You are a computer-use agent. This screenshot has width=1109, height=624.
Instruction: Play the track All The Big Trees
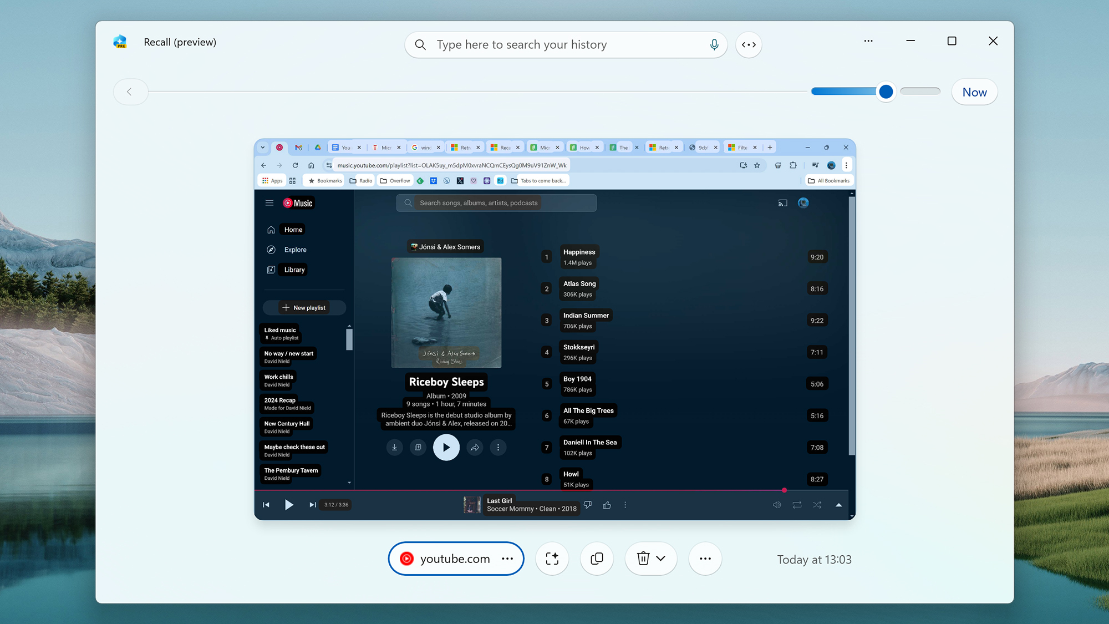(588, 410)
